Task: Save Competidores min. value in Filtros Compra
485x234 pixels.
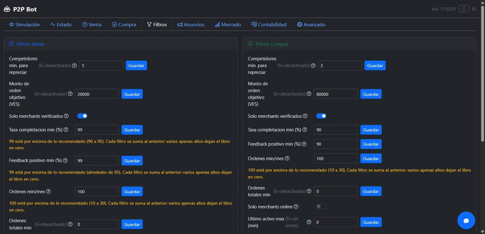Action: pyautogui.click(x=375, y=65)
